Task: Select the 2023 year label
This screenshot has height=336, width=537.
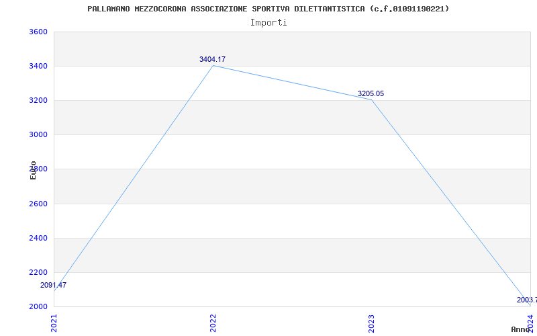Action: point(372,323)
